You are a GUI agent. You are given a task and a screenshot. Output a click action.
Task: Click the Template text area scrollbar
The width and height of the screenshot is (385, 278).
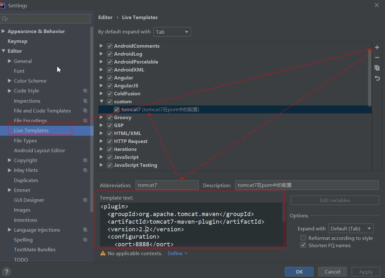coord(284,213)
